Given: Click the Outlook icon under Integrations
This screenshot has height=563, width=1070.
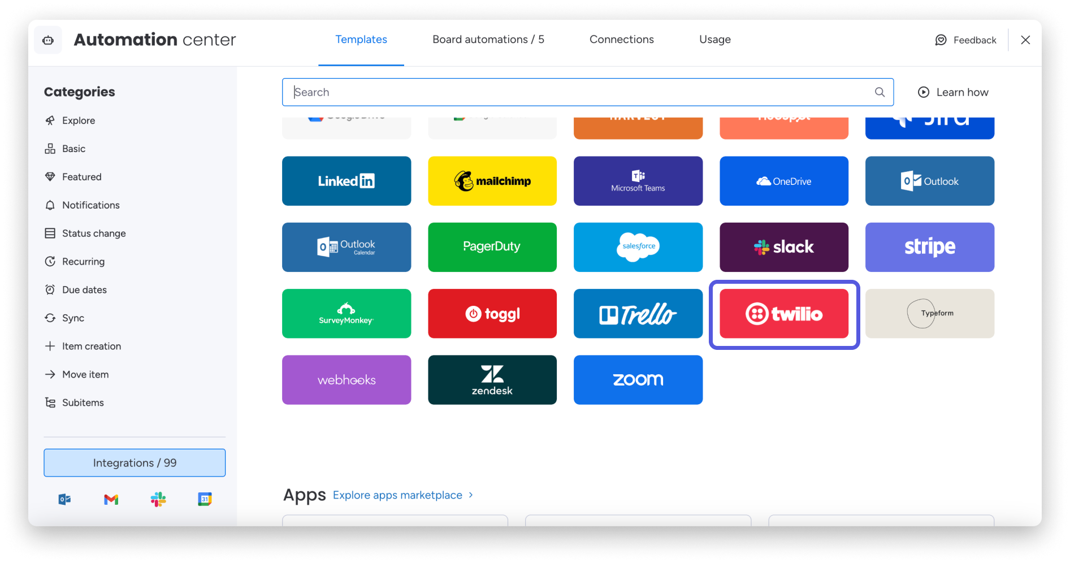Looking at the screenshot, I should click(64, 499).
